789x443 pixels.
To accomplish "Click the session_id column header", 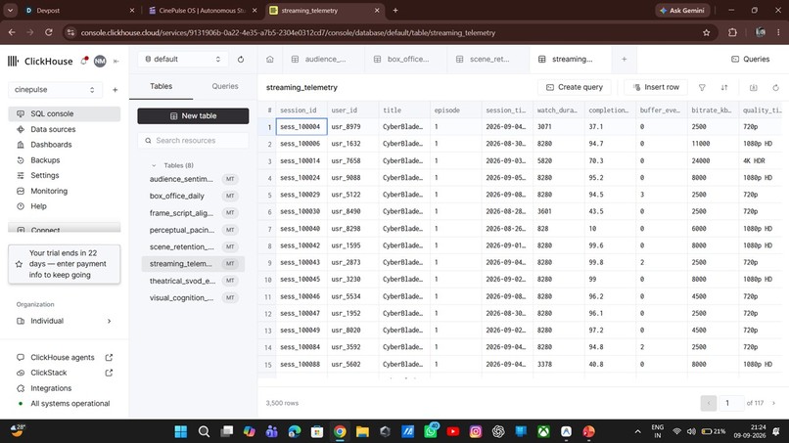I will point(302,111).
